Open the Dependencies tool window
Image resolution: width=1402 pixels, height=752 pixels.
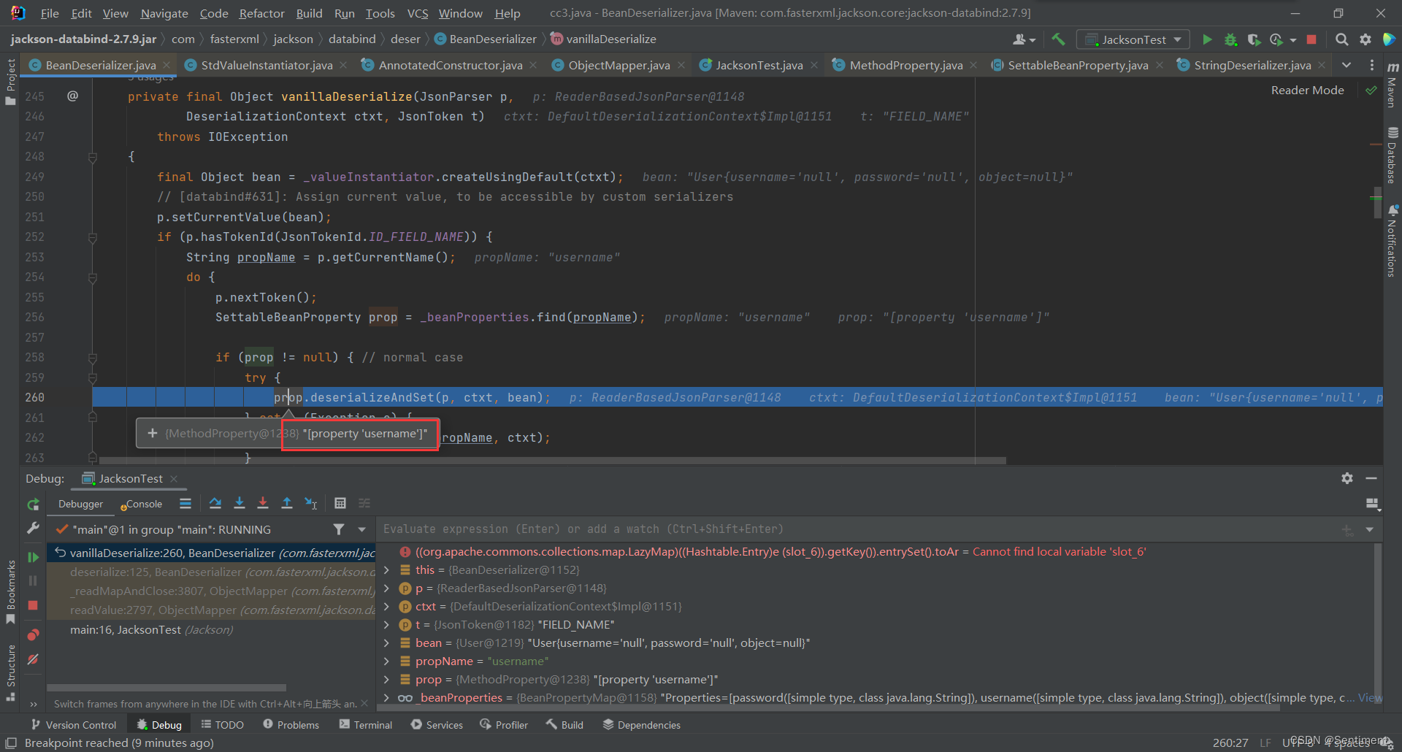coord(641,725)
